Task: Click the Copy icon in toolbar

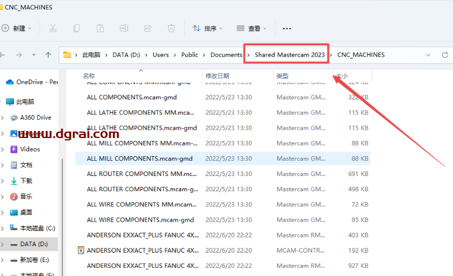Action: click(x=77, y=28)
